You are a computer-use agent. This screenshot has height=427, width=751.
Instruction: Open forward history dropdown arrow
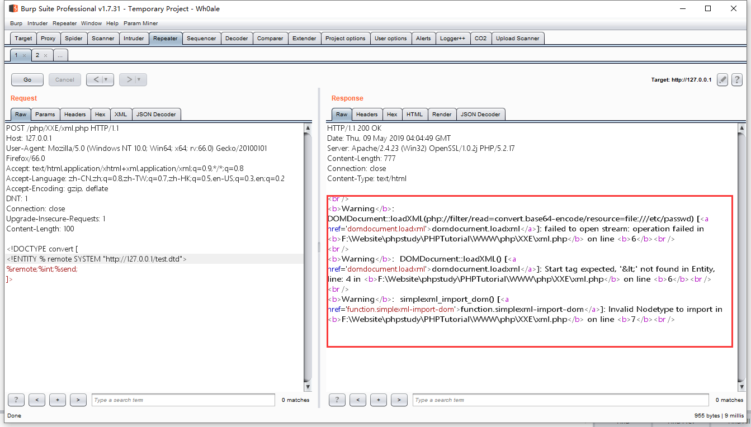pyautogui.click(x=140, y=79)
